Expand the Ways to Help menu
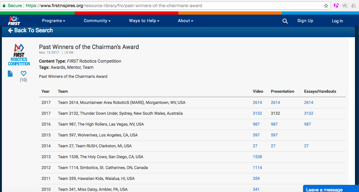This screenshot has height=192, width=359. [144, 21]
